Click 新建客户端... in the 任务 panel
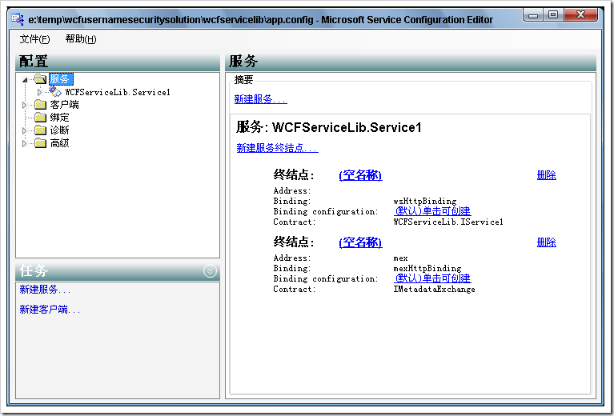614x416 pixels. coord(50,310)
